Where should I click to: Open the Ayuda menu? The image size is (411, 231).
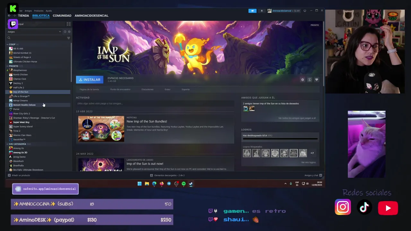pyautogui.click(x=48, y=11)
